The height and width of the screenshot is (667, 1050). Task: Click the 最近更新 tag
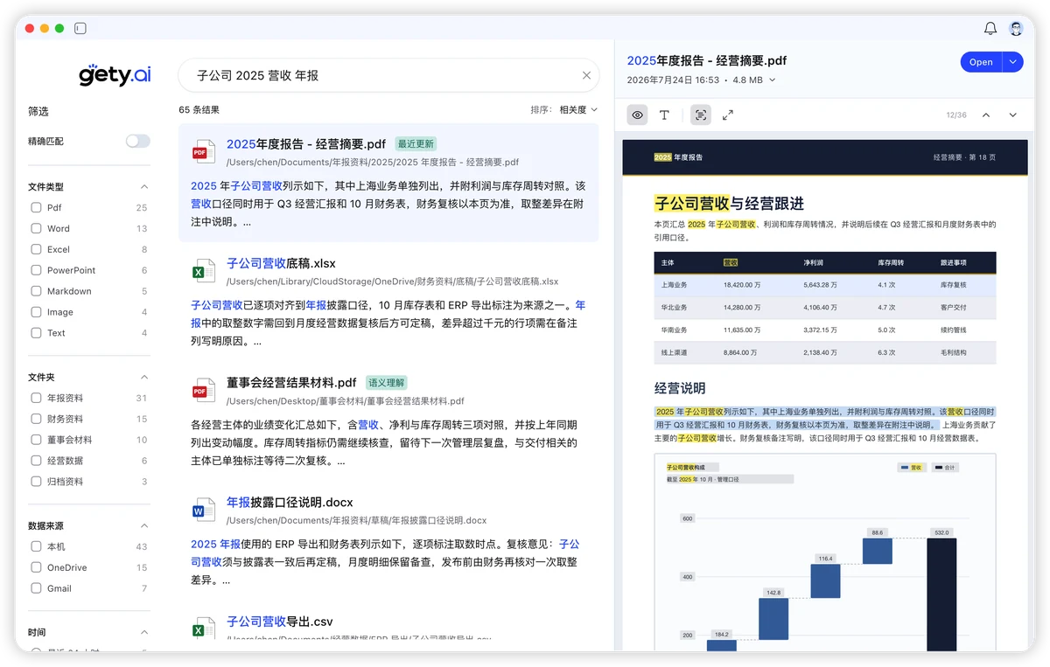pyautogui.click(x=416, y=144)
